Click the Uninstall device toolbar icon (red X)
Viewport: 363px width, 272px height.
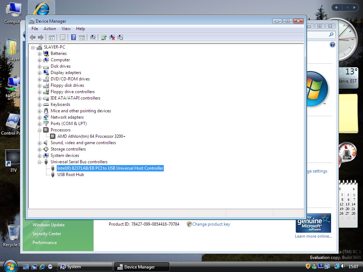[112, 37]
